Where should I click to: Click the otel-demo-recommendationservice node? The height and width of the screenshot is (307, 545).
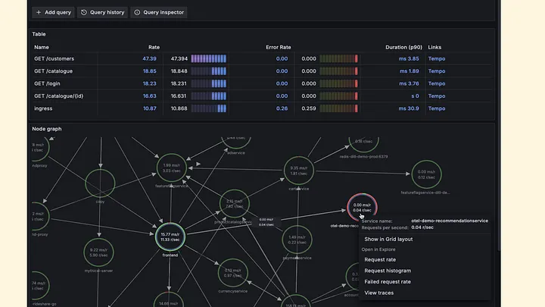(x=362, y=208)
